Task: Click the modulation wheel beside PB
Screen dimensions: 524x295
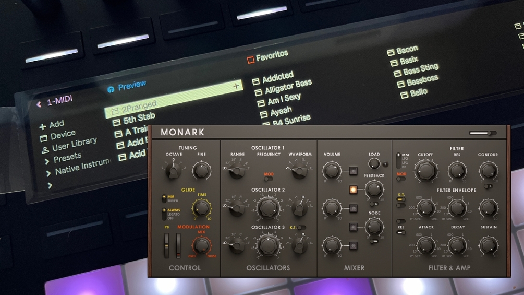Action: (x=178, y=246)
